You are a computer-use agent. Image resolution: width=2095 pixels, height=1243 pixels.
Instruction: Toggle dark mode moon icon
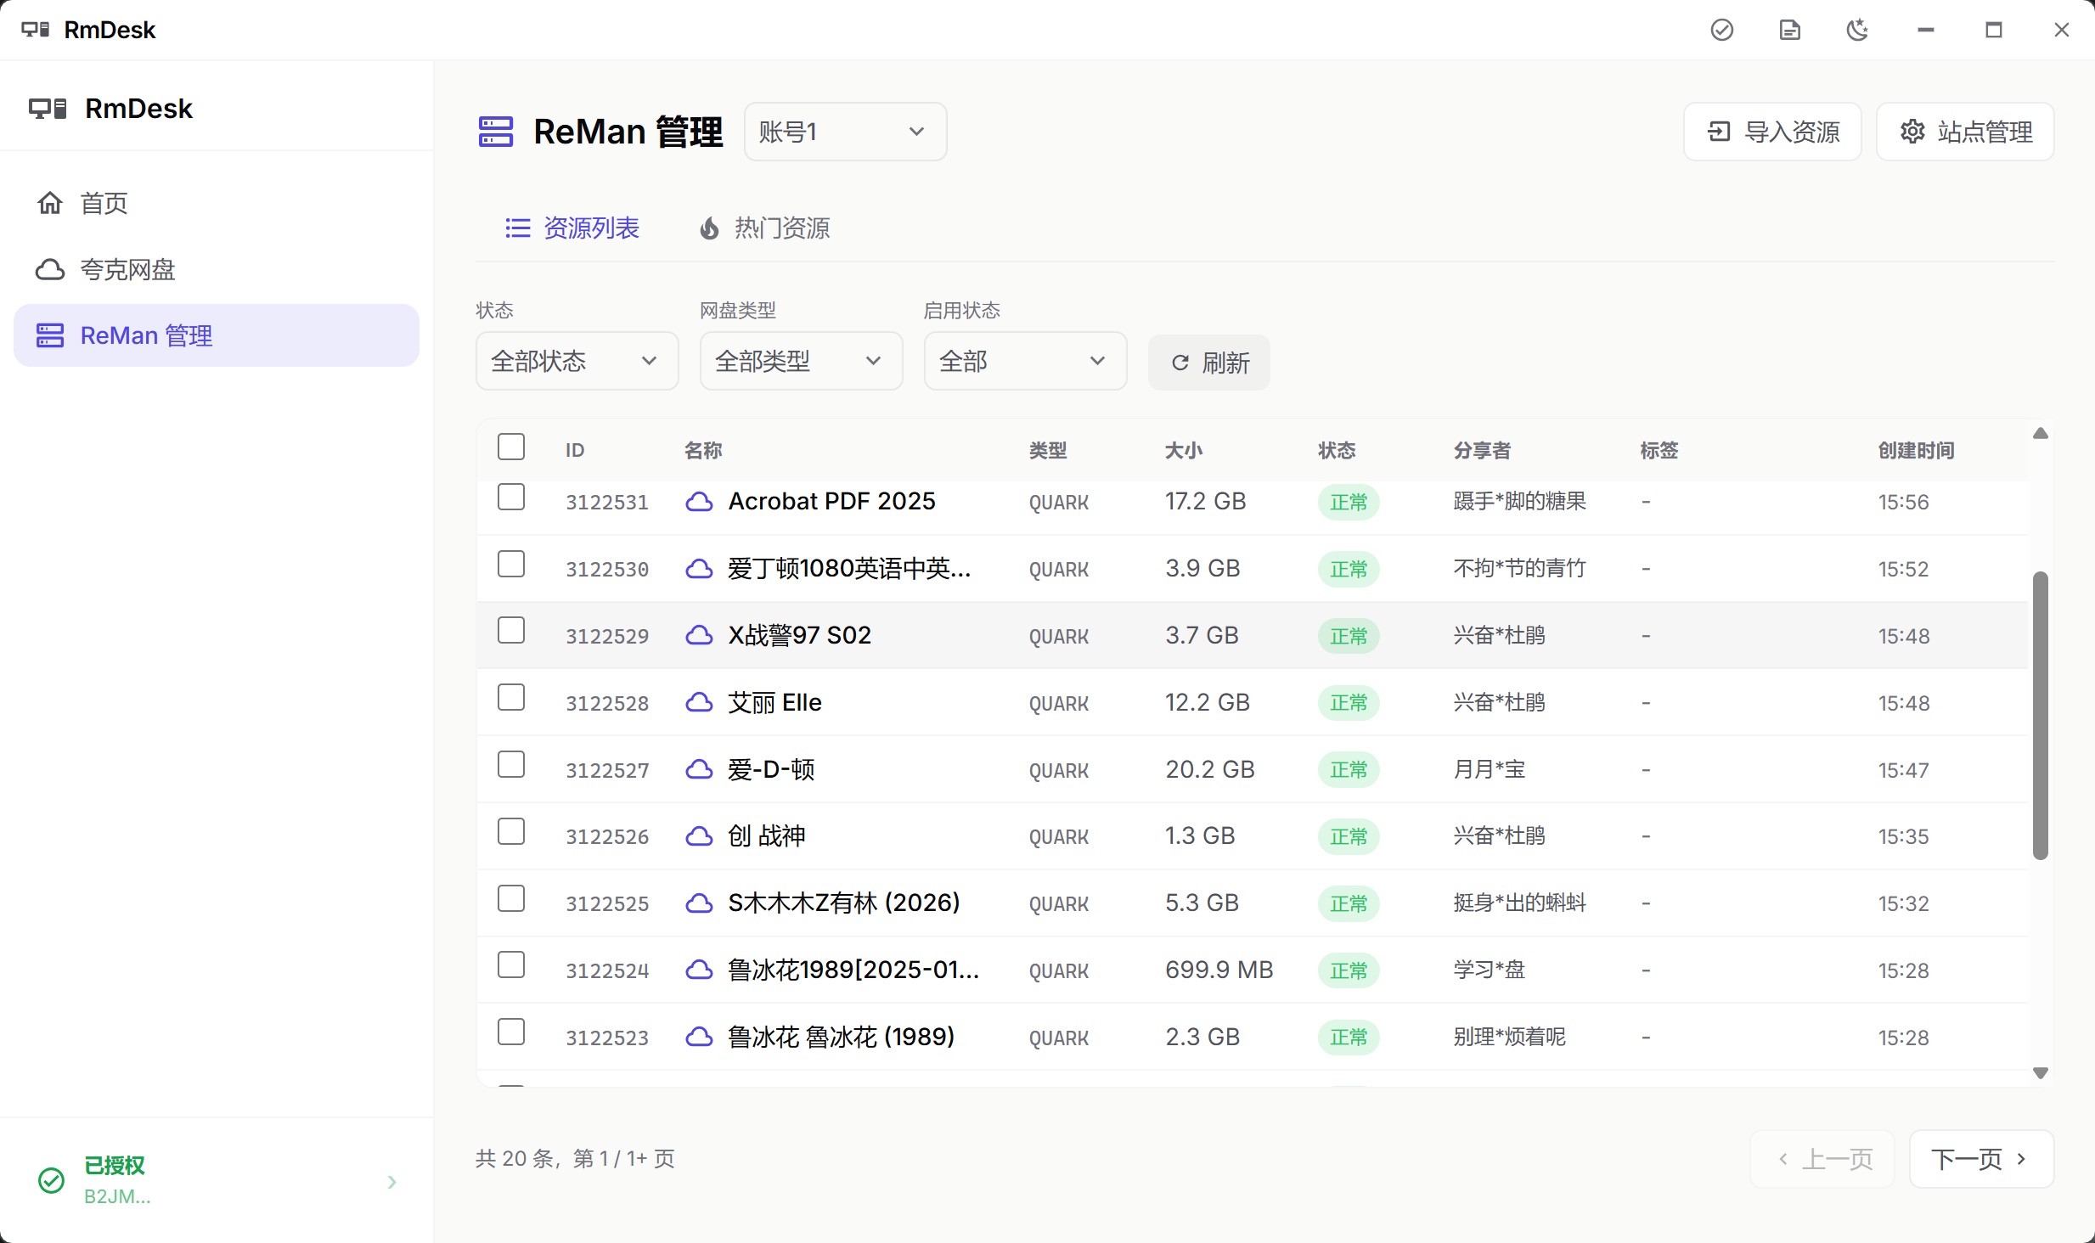(1857, 30)
